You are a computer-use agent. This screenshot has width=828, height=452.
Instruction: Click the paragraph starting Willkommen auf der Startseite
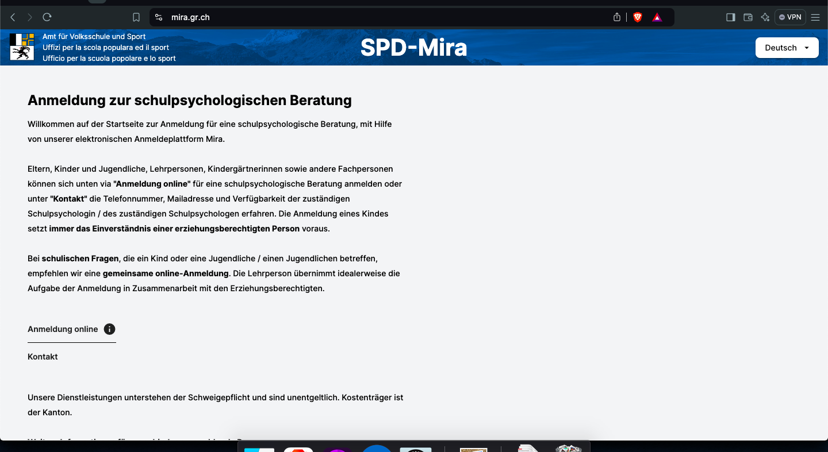click(x=210, y=132)
